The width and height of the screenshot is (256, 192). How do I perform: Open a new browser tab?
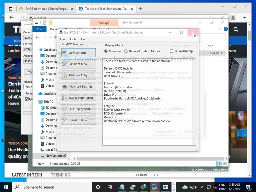140,9
